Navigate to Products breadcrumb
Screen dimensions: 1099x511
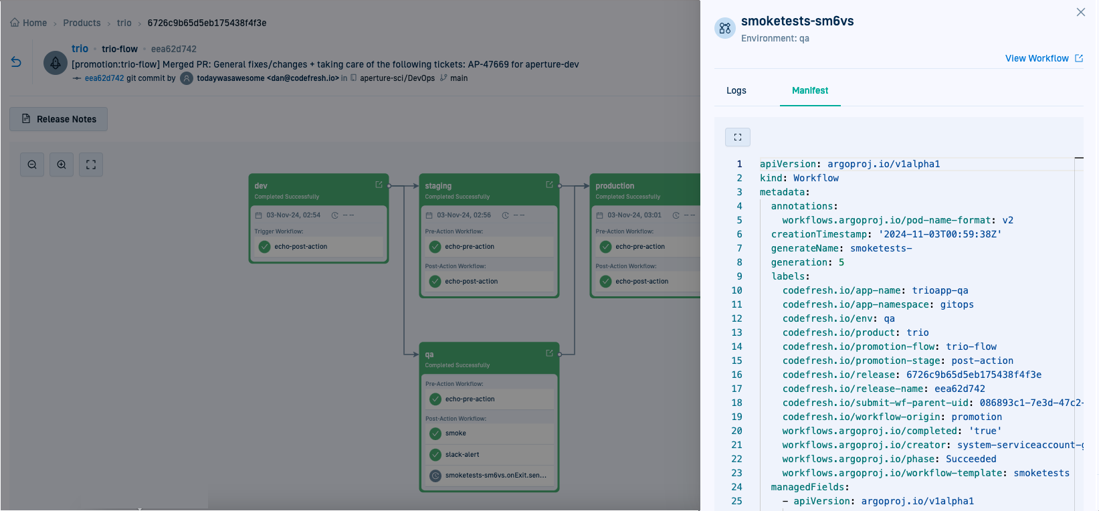[x=82, y=23]
